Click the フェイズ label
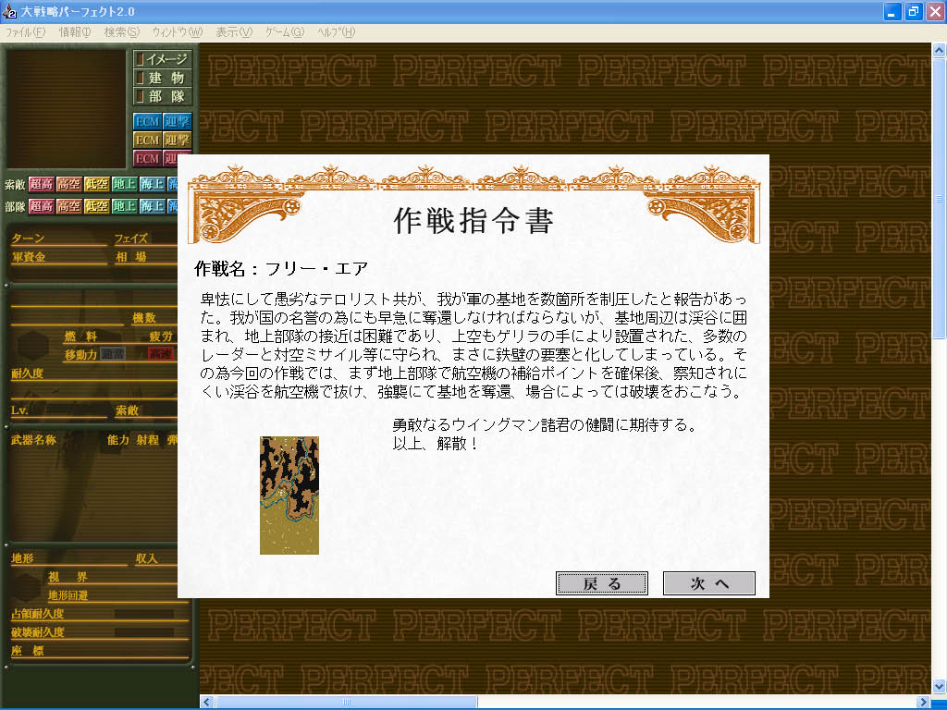Viewport: 947px width, 710px height. (131, 239)
